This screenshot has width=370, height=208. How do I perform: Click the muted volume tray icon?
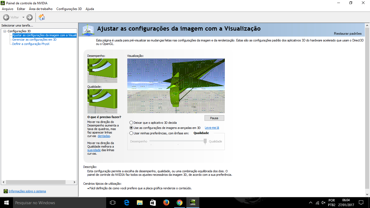pyautogui.click(x=323, y=203)
